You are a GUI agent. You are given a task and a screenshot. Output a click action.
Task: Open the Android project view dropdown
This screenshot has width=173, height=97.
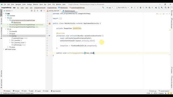[x=8, y=11]
